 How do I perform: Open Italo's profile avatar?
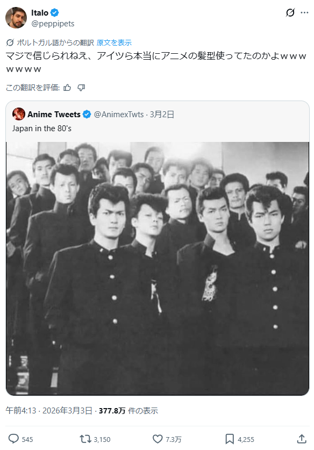(x=16, y=18)
